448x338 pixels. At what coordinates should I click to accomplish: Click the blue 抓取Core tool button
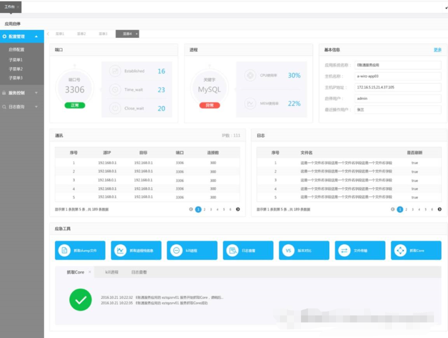(416, 250)
